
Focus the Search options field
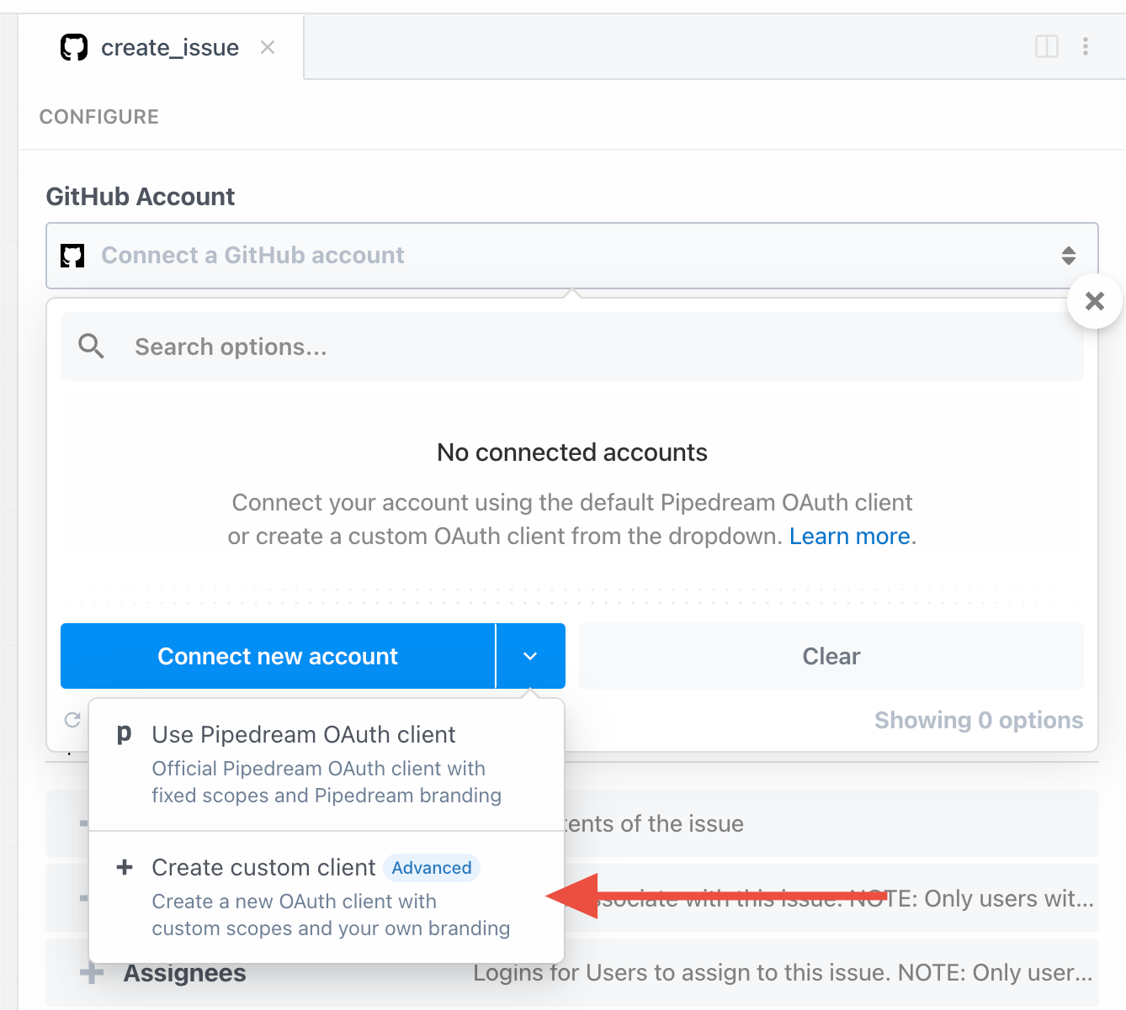click(x=572, y=346)
